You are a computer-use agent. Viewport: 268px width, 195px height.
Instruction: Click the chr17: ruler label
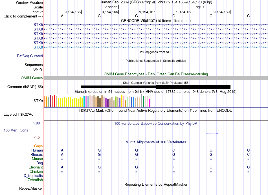point(38,12)
